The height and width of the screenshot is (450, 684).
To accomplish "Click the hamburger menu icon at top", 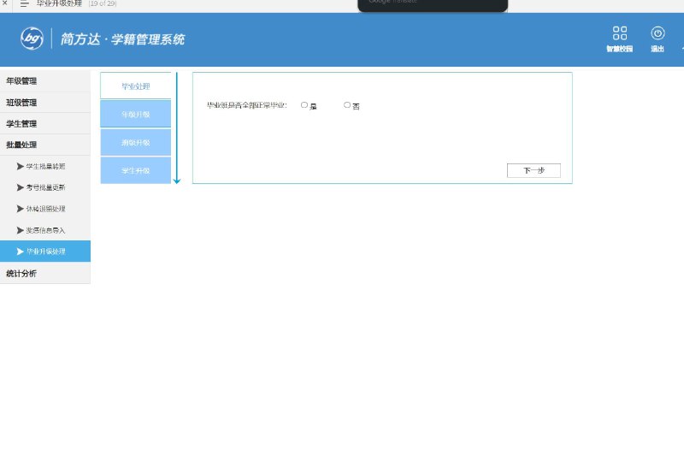I will tap(25, 3).
